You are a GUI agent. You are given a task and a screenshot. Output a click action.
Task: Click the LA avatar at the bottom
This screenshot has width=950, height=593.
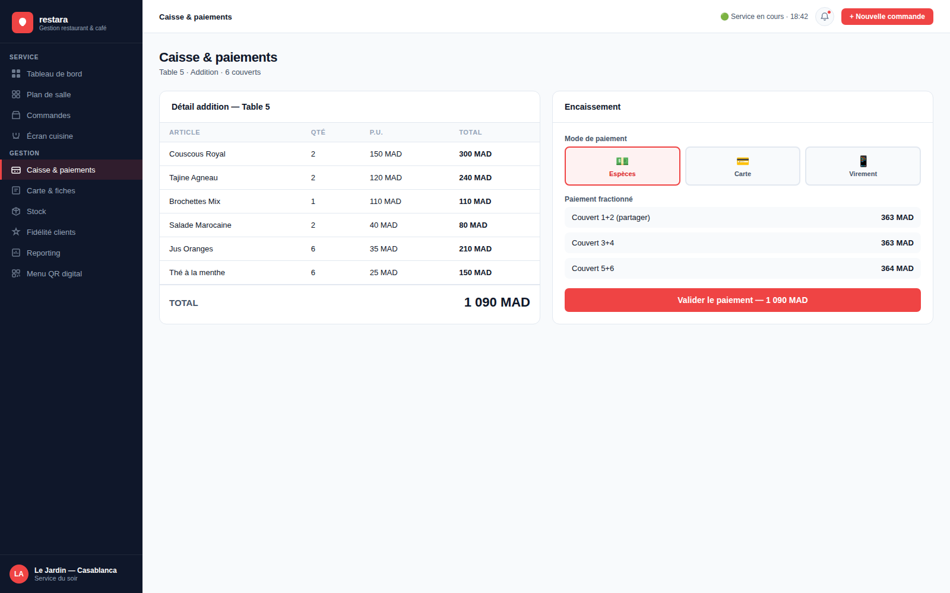point(19,574)
